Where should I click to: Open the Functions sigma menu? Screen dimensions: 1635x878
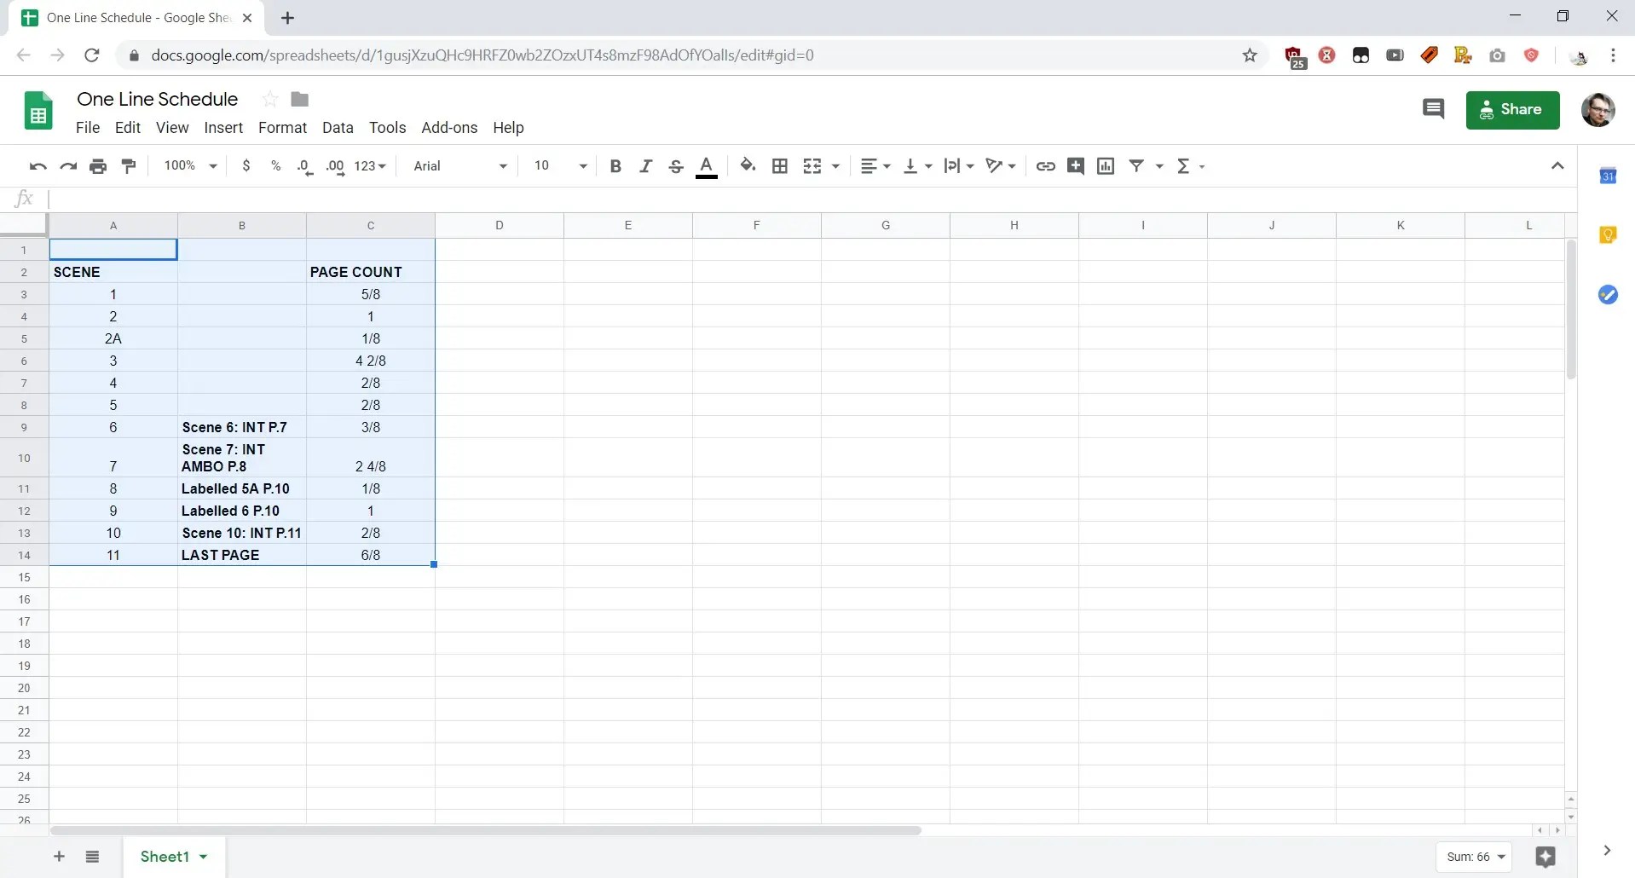pyautogui.click(x=1190, y=166)
